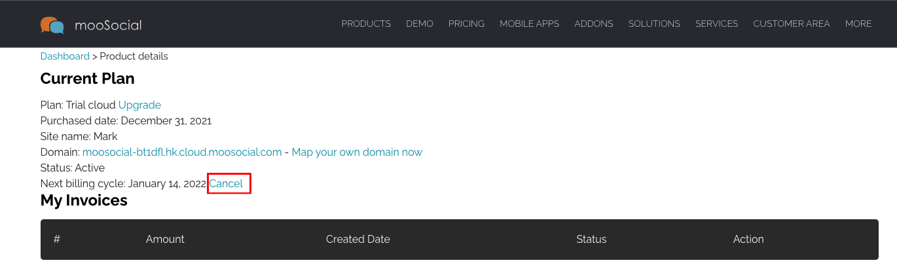The image size is (897, 269).
Task: Expand the MORE navigation menu
Action: [x=858, y=24]
